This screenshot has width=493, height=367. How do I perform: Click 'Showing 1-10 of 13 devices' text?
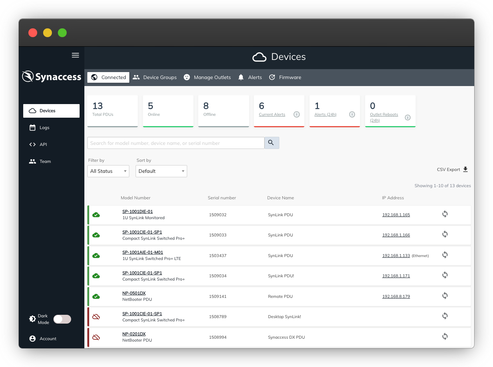coord(443,186)
